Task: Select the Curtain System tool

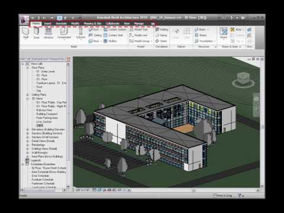Action: [x=115, y=30]
